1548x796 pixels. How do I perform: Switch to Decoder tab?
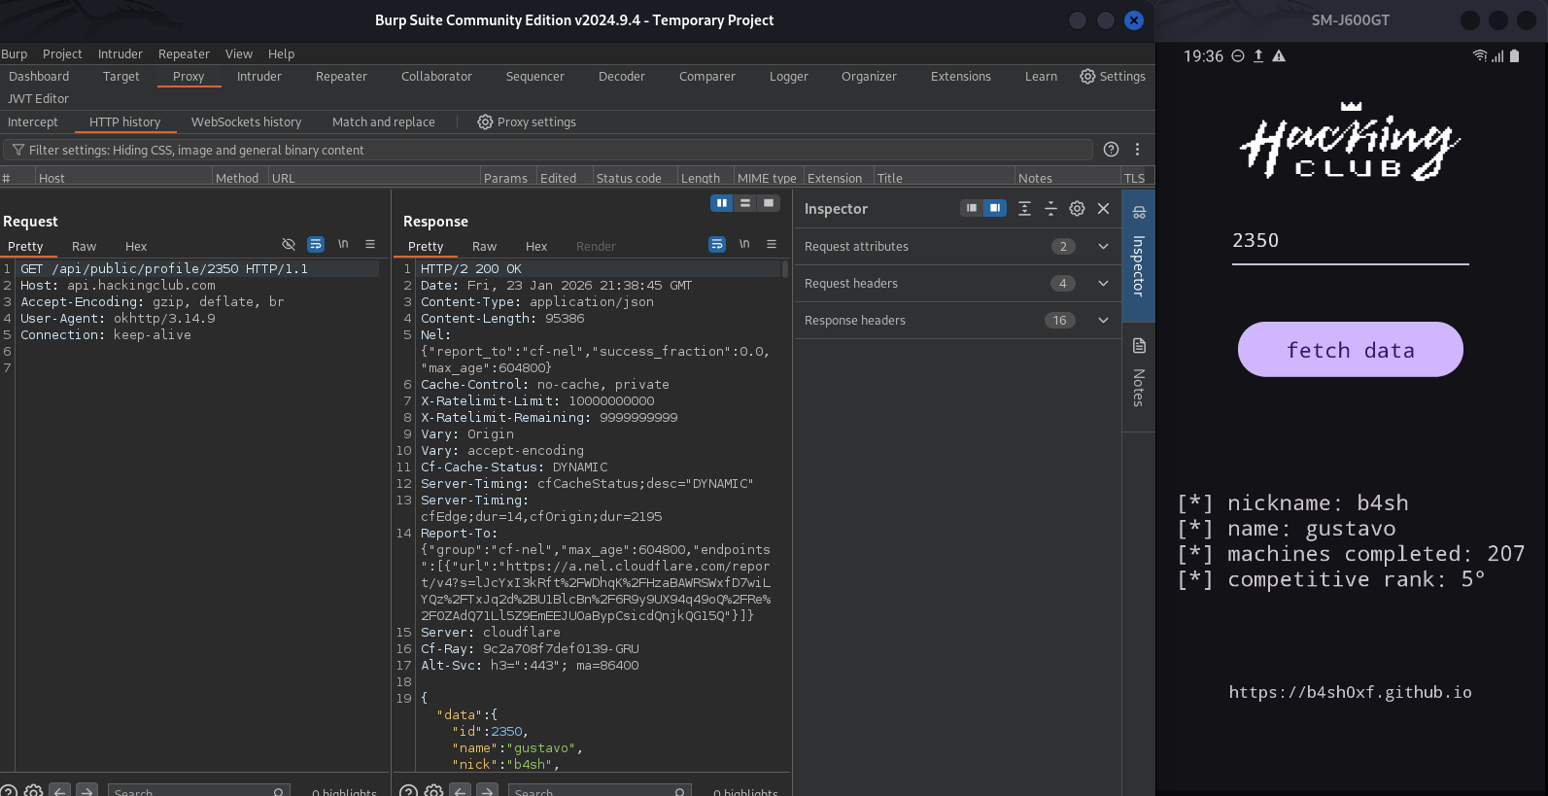coord(622,76)
